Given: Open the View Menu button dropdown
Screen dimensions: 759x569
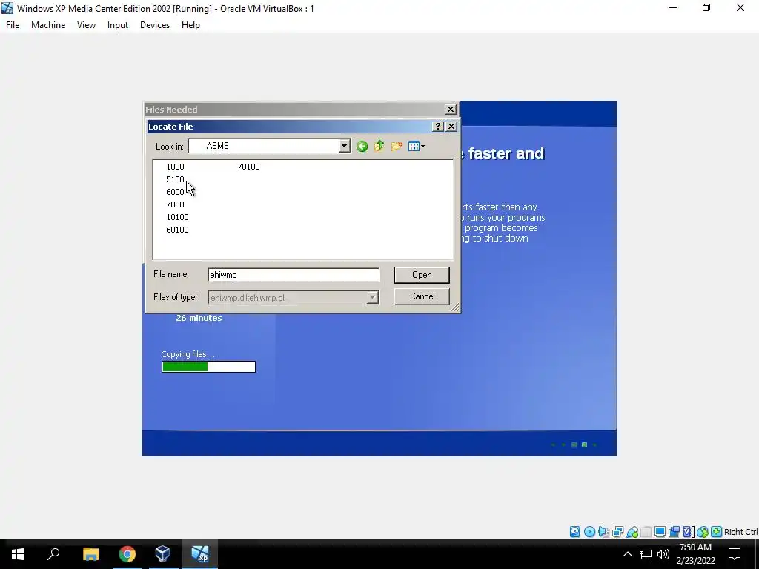Looking at the screenshot, I should tap(417, 146).
